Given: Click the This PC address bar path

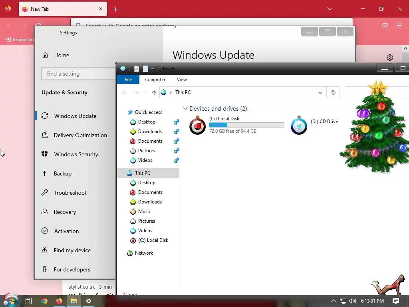Looking at the screenshot, I should [183, 92].
